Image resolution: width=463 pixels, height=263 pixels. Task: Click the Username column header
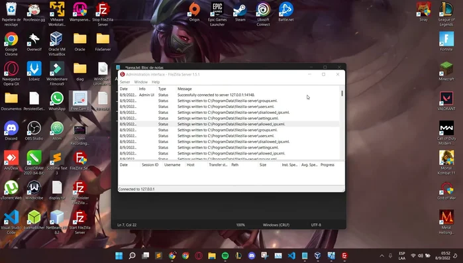click(172, 165)
